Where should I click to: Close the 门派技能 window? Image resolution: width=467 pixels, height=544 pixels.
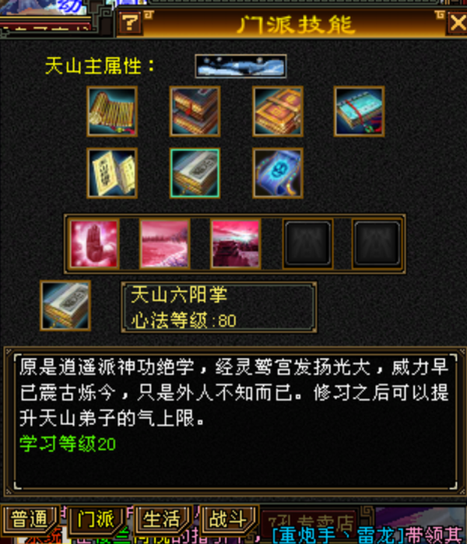pos(457,23)
